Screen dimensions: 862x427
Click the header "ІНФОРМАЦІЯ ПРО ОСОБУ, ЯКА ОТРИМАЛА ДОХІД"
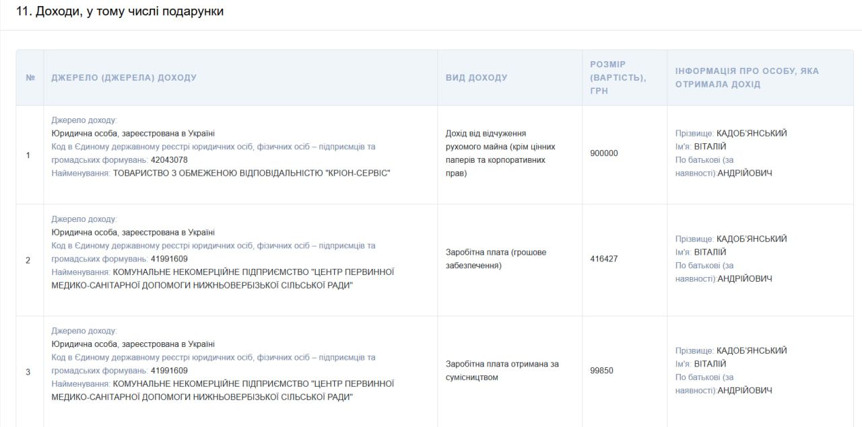(x=745, y=76)
